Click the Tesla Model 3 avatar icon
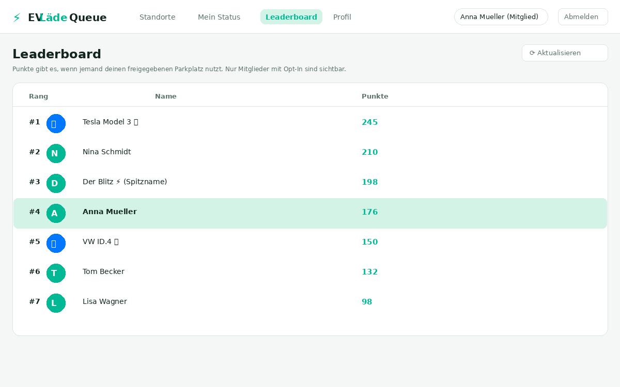This screenshot has height=387, width=620. click(56, 123)
